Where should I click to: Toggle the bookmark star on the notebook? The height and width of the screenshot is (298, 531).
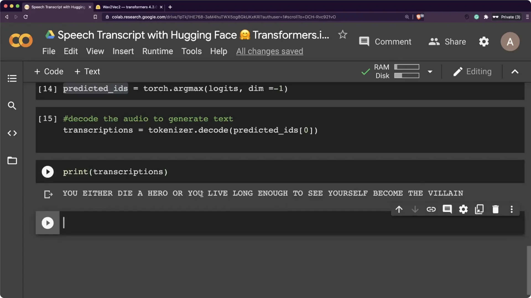[342, 34]
